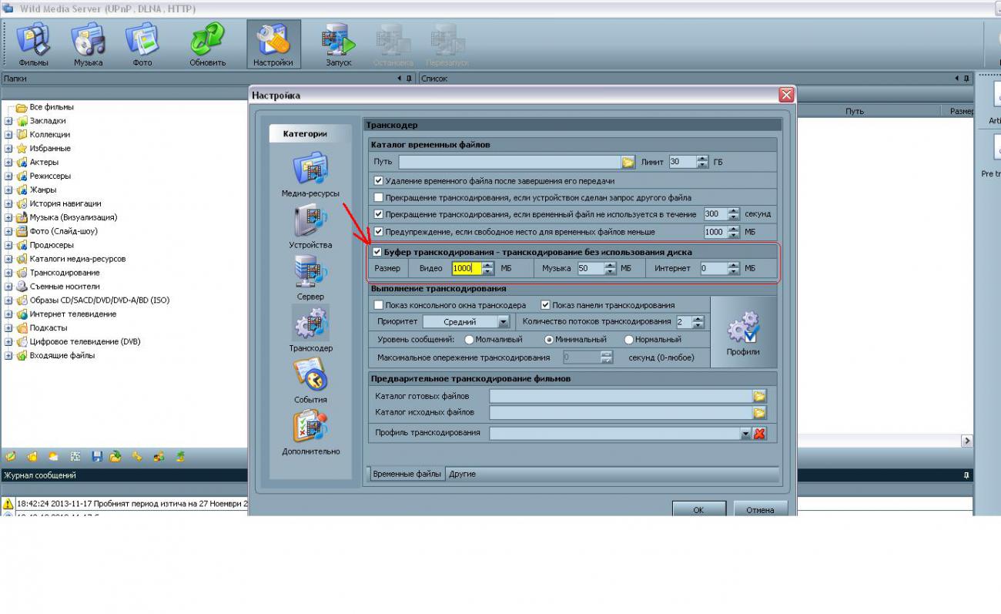Image resolution: width=1001 pixels, height=614 pixels.
Task: Increase the Лимит GB stepper value
Action: [702, 159]
